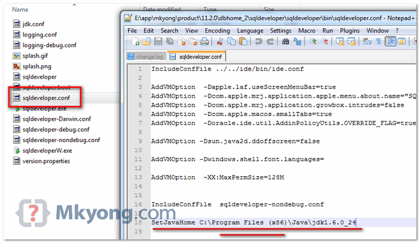Open the Run menu
The width and height of the screenshot is (420, 243).
tap(327, 31)
